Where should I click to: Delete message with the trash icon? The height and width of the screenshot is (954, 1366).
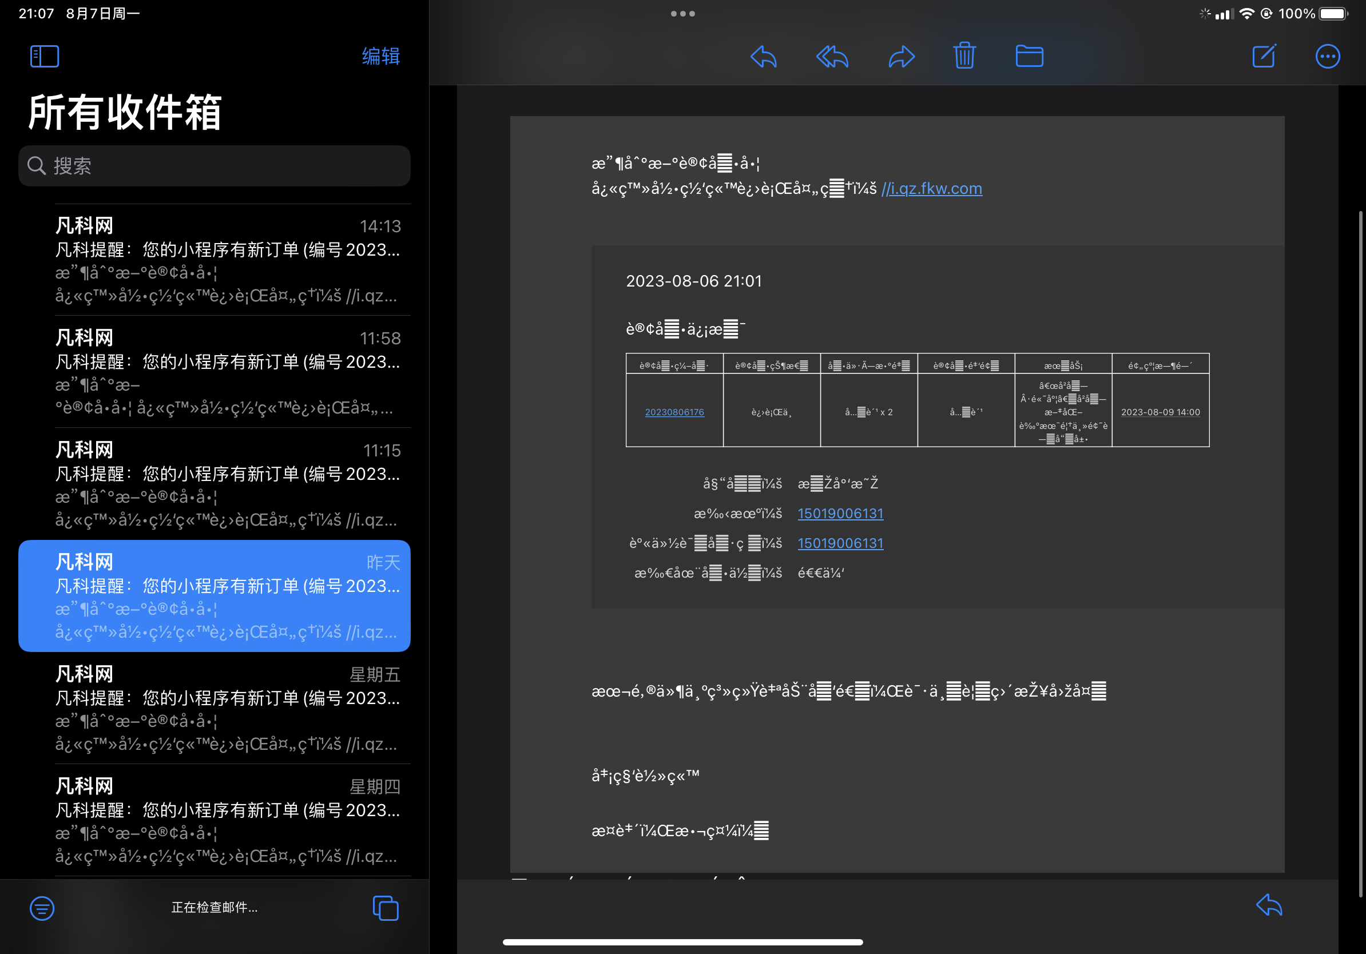(964, 56)
